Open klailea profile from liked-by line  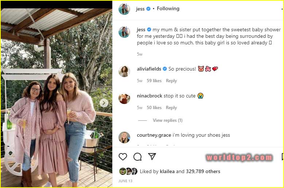[167, 172]
